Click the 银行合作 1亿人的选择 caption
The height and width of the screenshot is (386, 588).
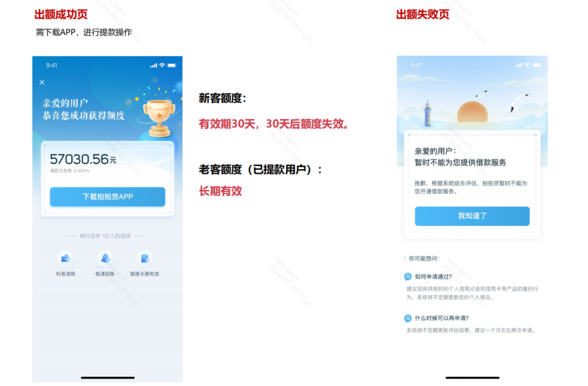coord(105,236)
